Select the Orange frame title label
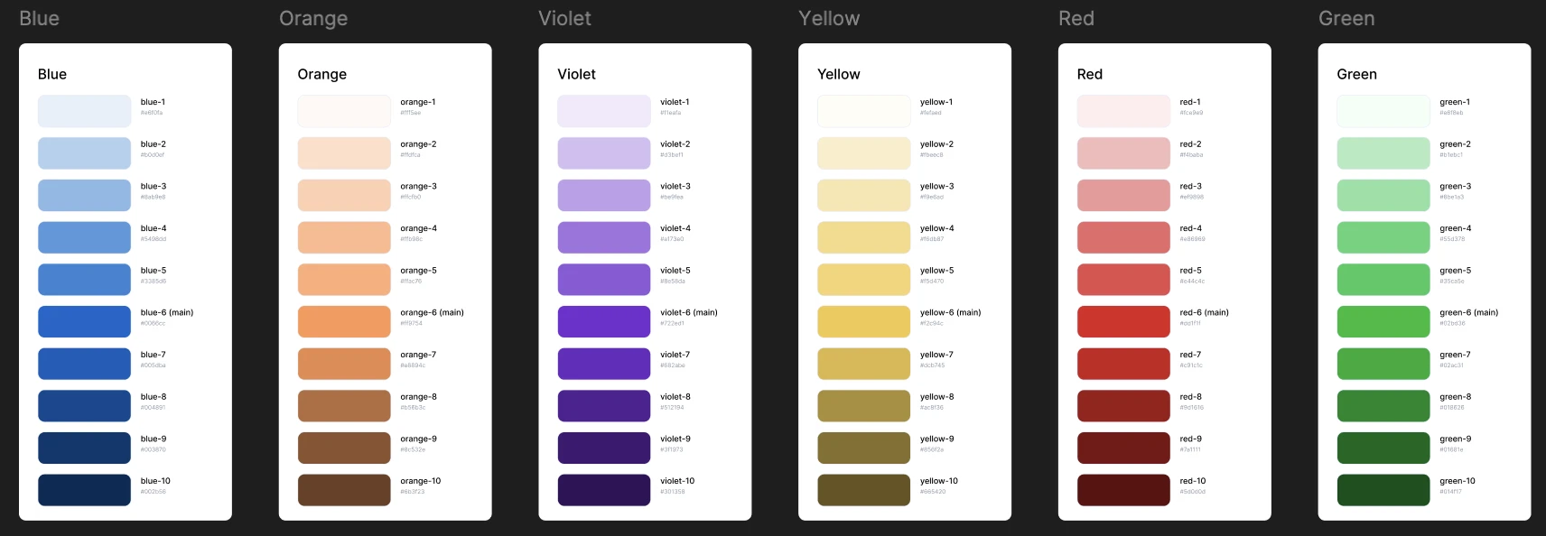1546x536 pixels. (x=313, y=19)
